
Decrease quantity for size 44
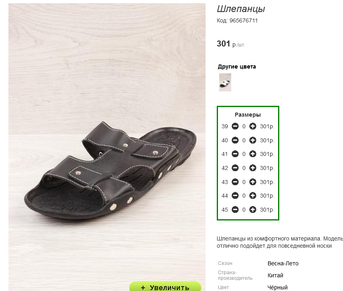[x=235, y=196]
